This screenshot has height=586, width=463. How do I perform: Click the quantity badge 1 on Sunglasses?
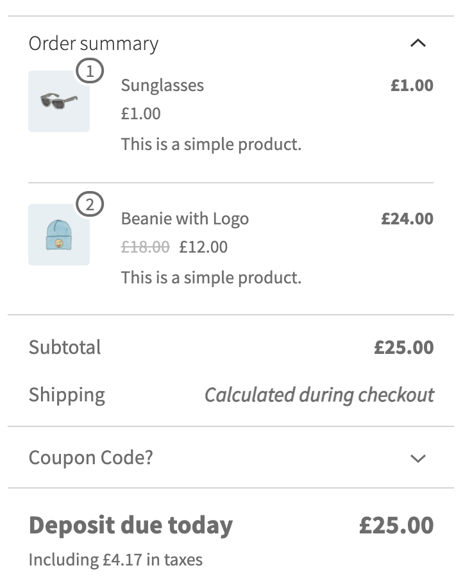[90, 72]
